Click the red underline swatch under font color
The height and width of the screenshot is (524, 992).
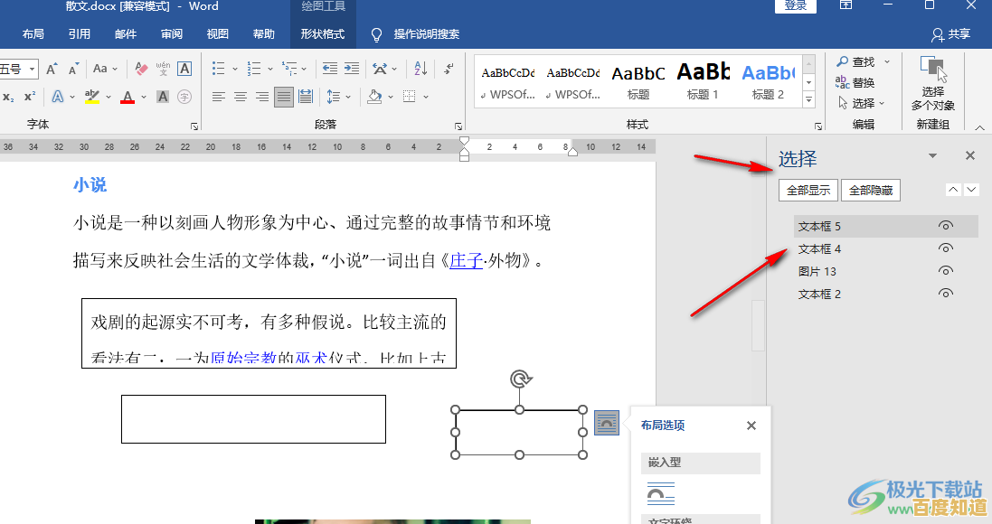point(128,101)
